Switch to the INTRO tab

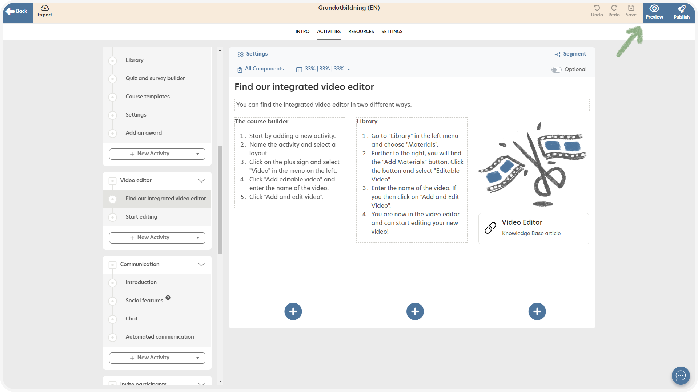click(302, 32)
